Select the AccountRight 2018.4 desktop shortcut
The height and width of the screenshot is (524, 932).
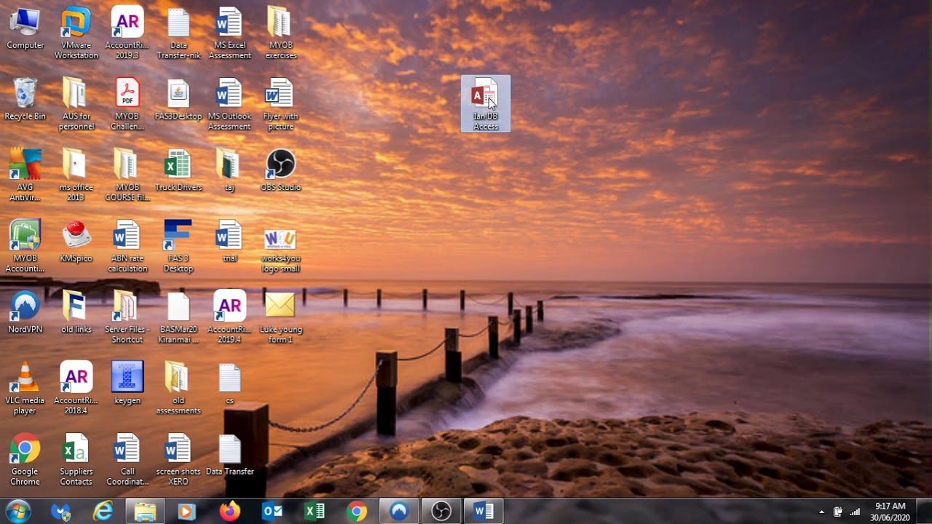(76, 388)
